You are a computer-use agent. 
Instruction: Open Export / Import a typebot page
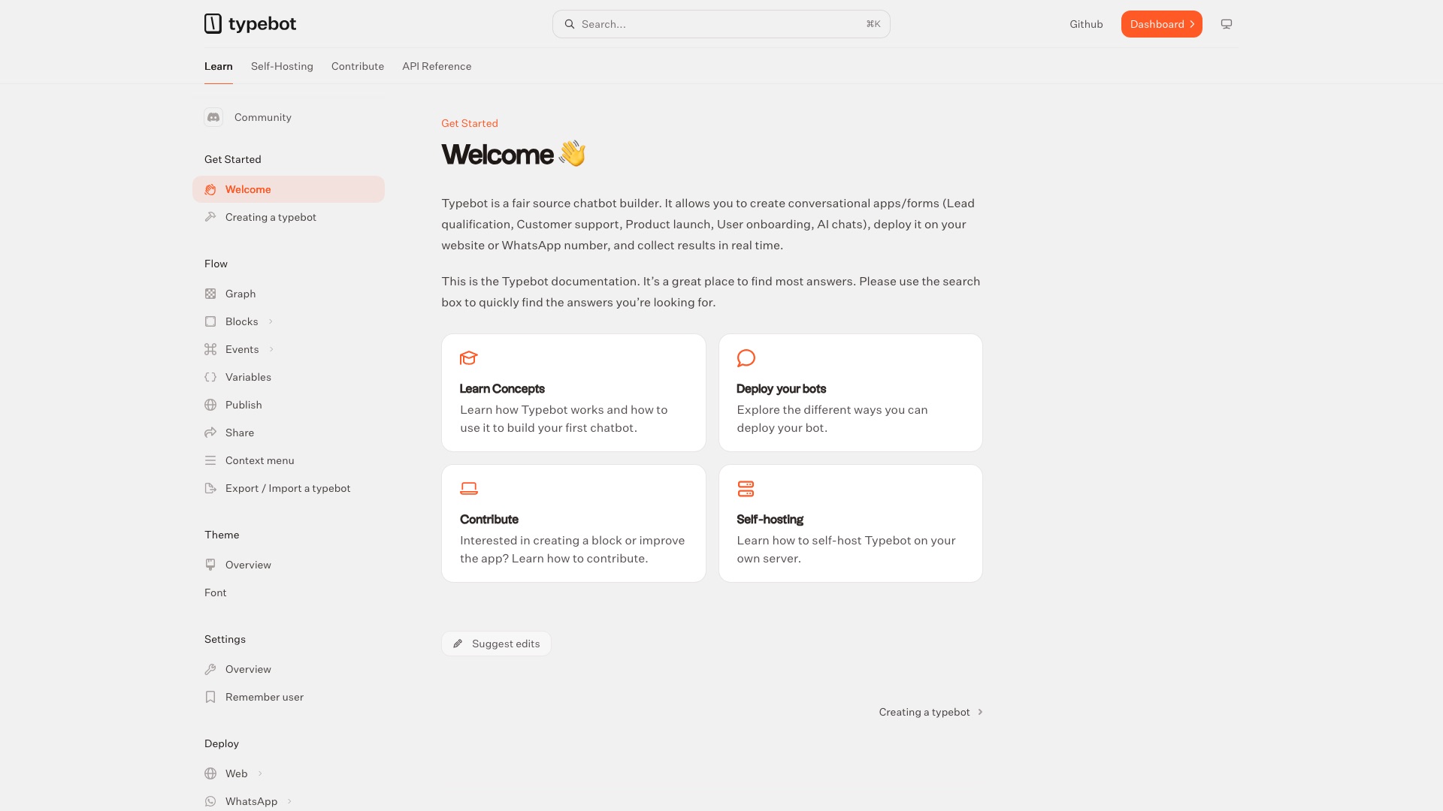coord(288,488)
